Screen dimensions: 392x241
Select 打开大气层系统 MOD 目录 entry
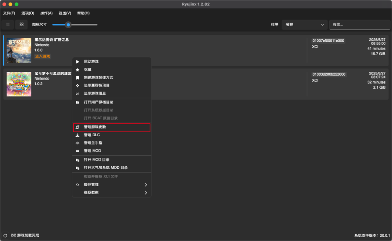[112, 168]
